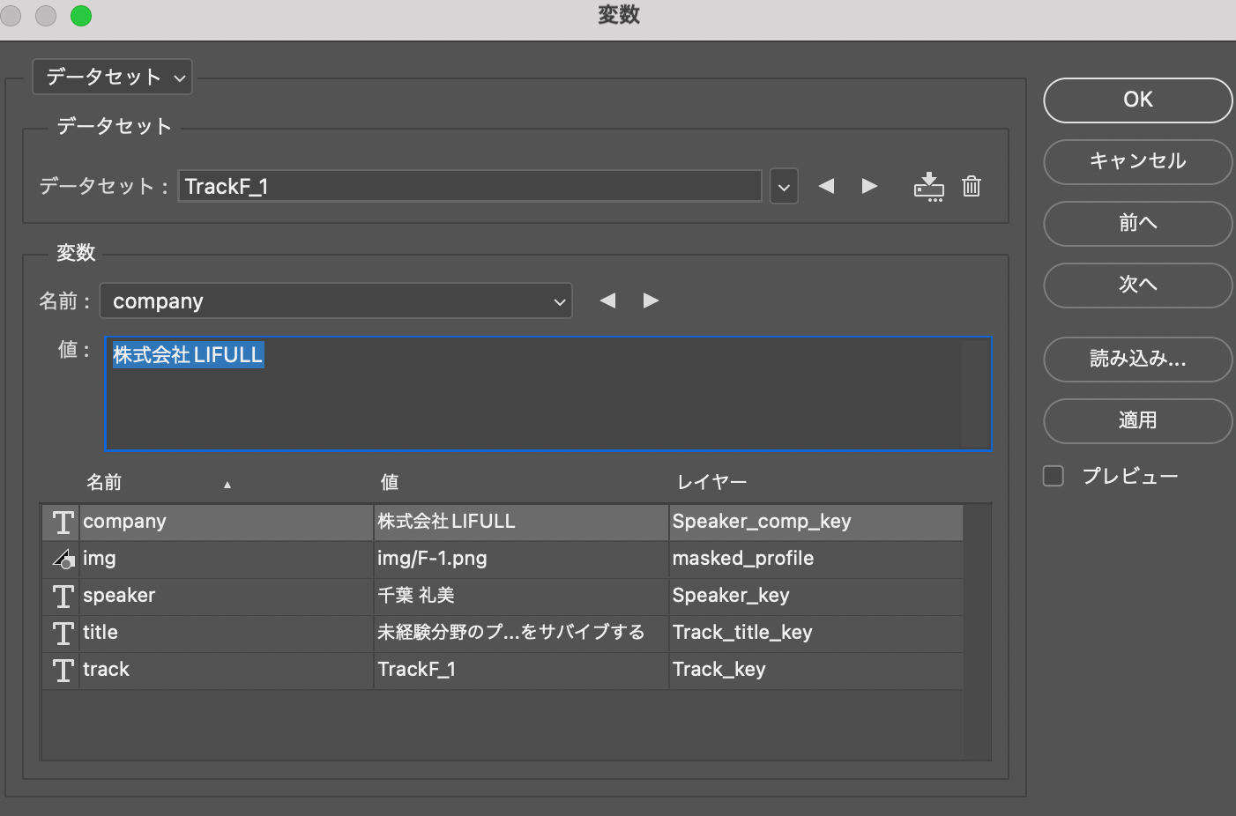Save the dataset with the save icon

pyautogui.click(x=929, y=186)
